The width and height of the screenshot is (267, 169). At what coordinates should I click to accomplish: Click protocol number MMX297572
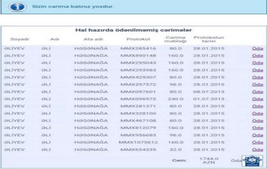pos(138,84)
